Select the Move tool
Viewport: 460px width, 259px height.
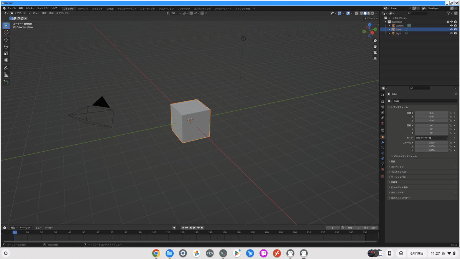6,40
